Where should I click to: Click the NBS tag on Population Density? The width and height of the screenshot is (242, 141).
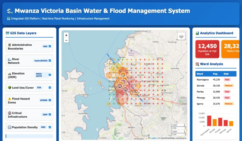43,127
